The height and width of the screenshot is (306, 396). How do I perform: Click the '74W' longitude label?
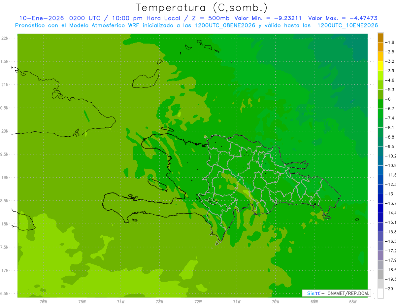coord(121,302)
